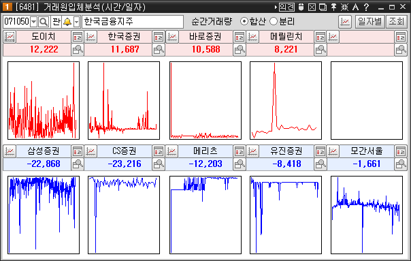Click the magnifier icon next to 11,687

(159, 49)
